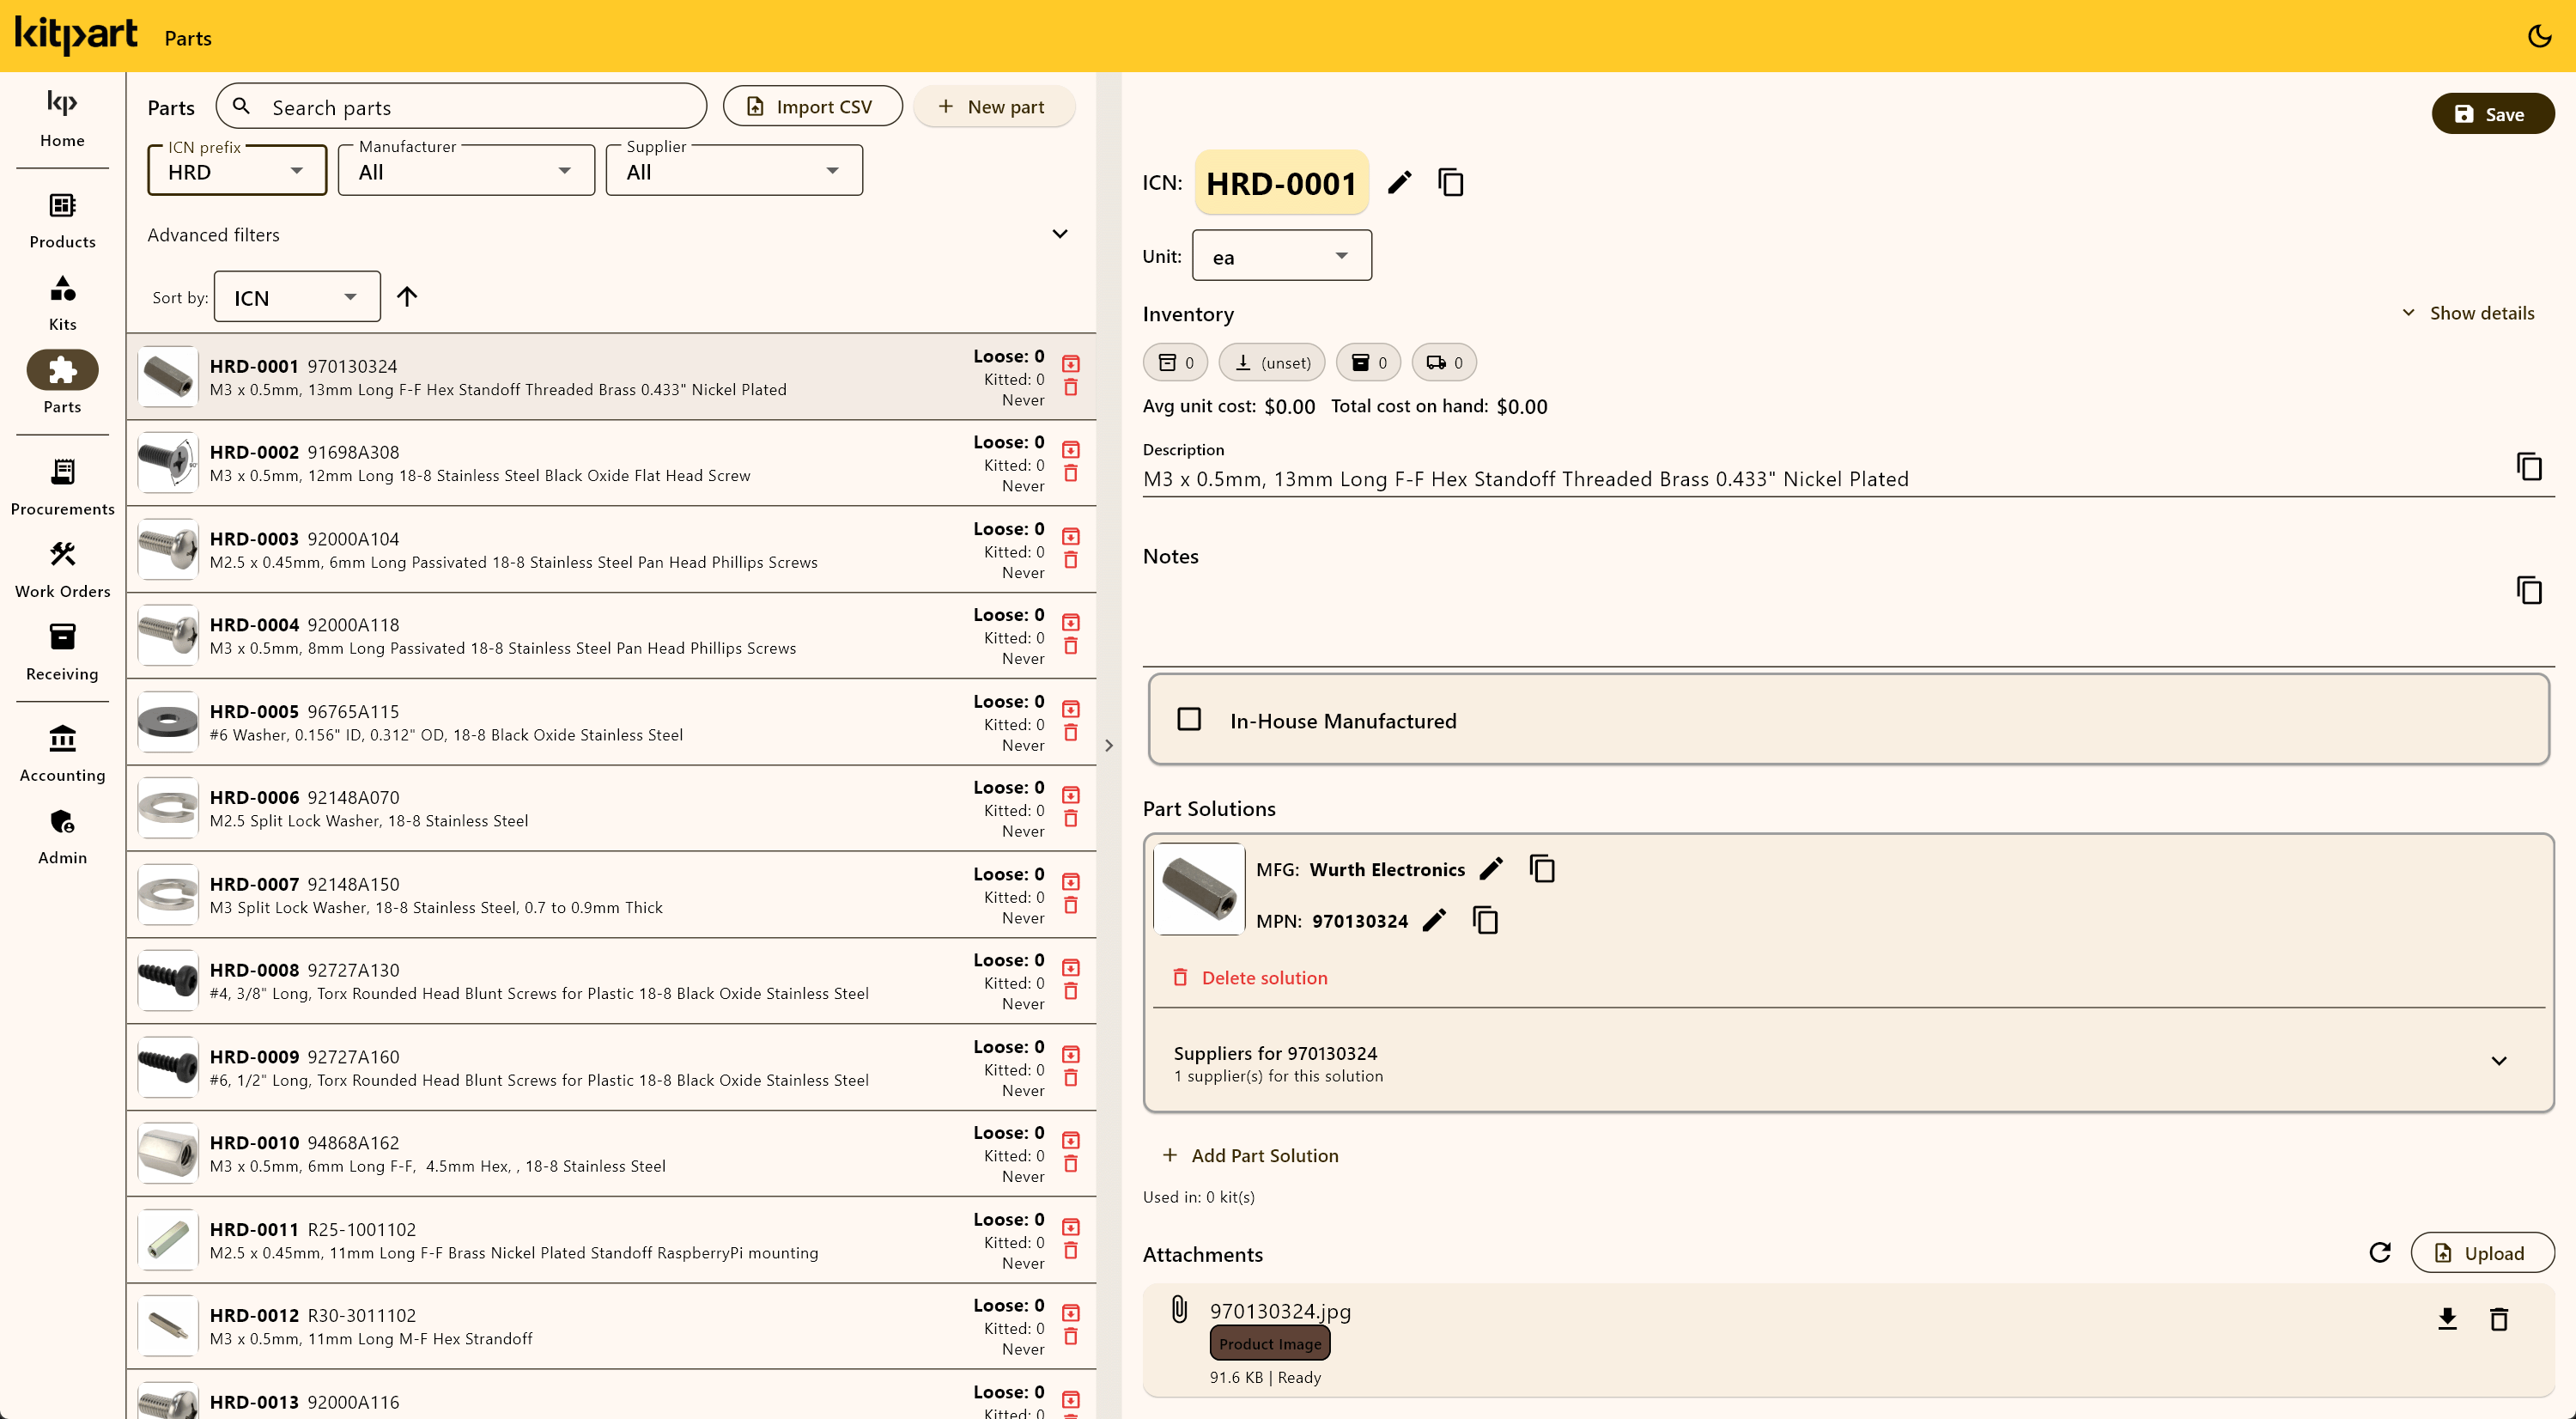2576x1419 pixels.
Task: Edit the MPN 970130324
Action: point(1434,921)
